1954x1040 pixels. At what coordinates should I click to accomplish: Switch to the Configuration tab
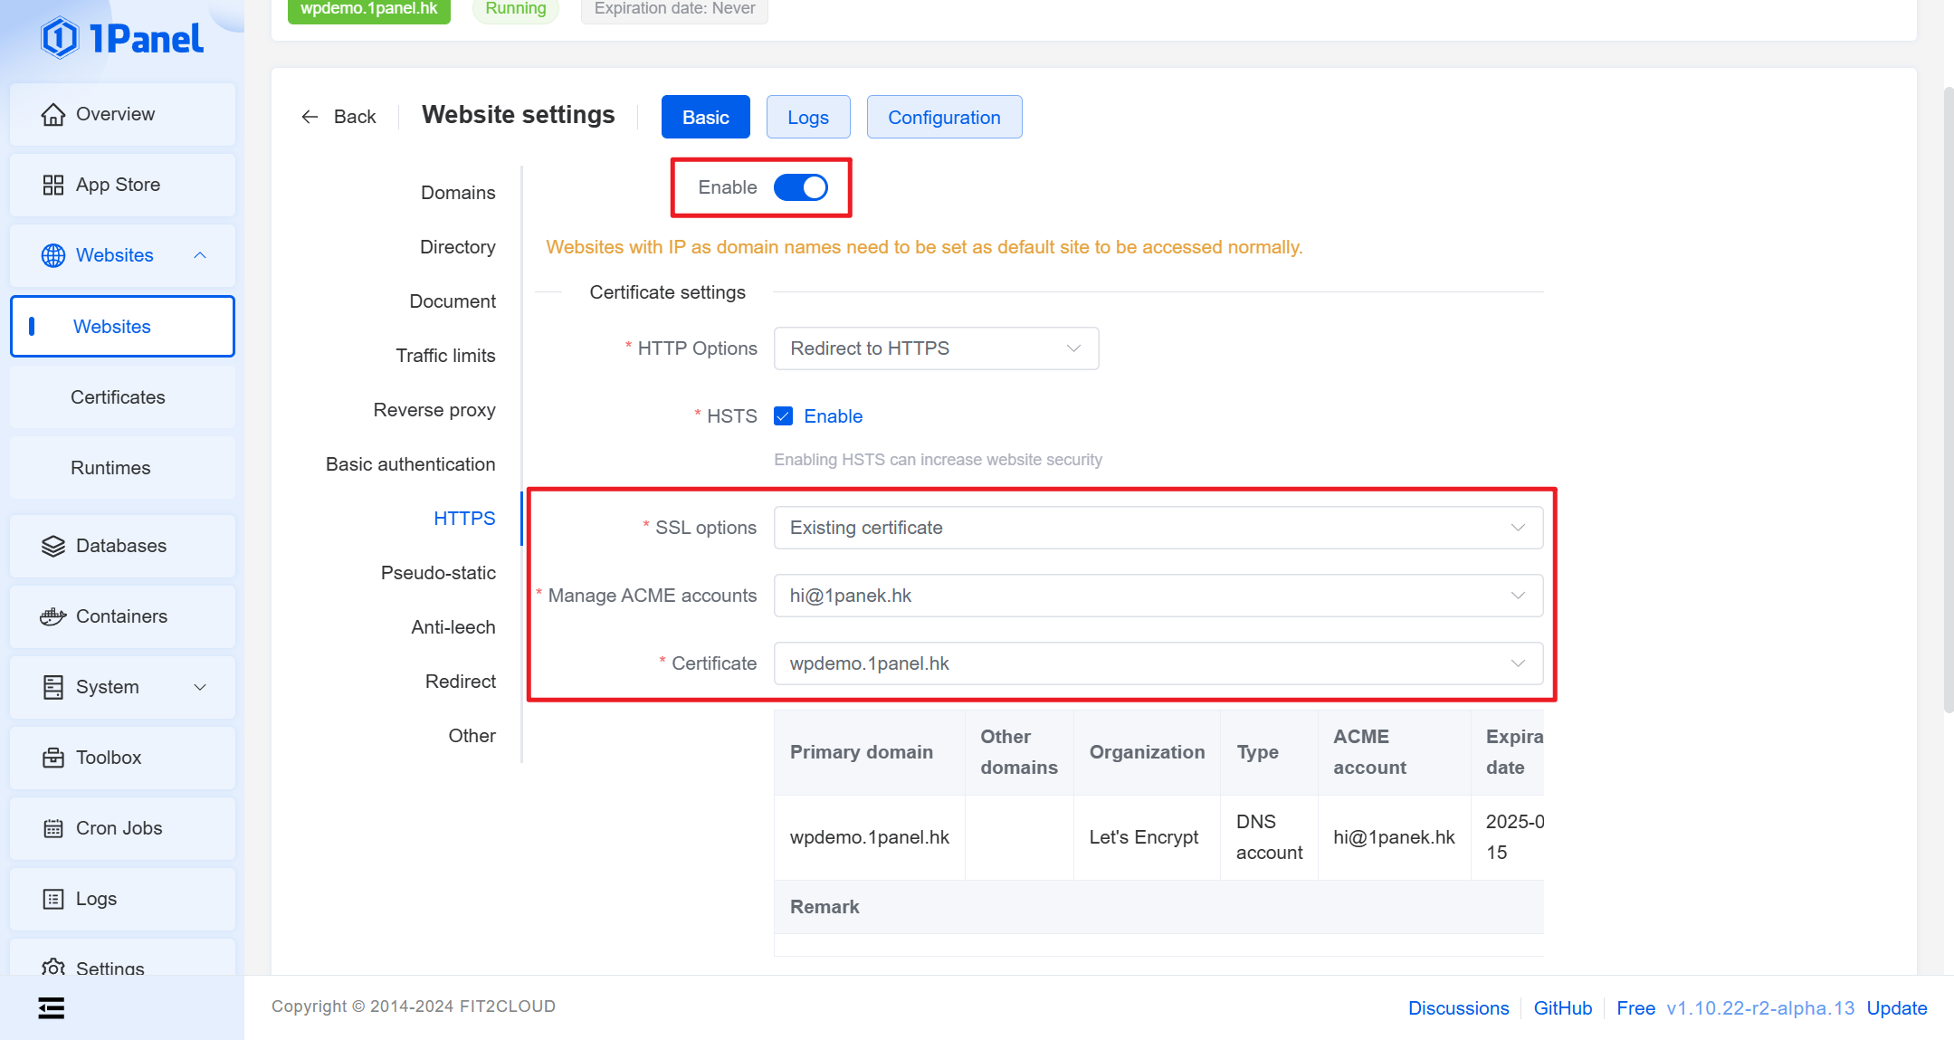coord(944,118)
